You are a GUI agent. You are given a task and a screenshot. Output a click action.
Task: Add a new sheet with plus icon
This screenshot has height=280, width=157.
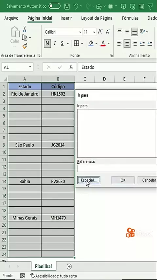point(69,267)
